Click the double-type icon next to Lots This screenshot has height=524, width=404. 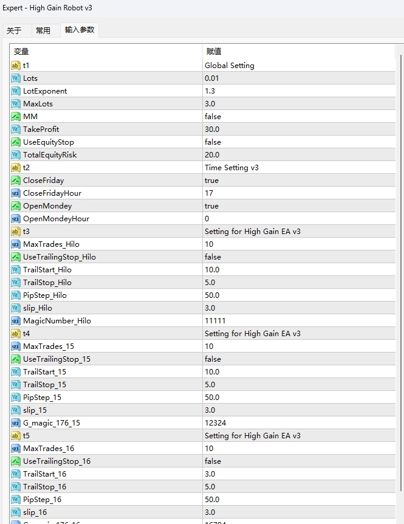(16, 78)
